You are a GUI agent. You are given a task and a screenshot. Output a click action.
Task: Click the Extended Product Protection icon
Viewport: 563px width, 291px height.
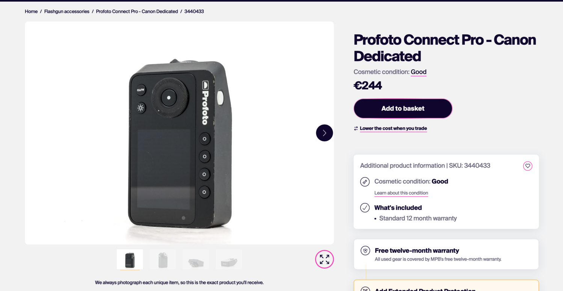point(365,289)
